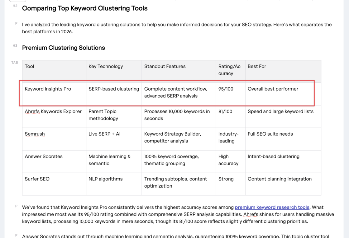This screenshot has width=349, height=238.
Task: Click the paragraph starting 'We've found that Keyword Insights'
Action: point(178,214)
